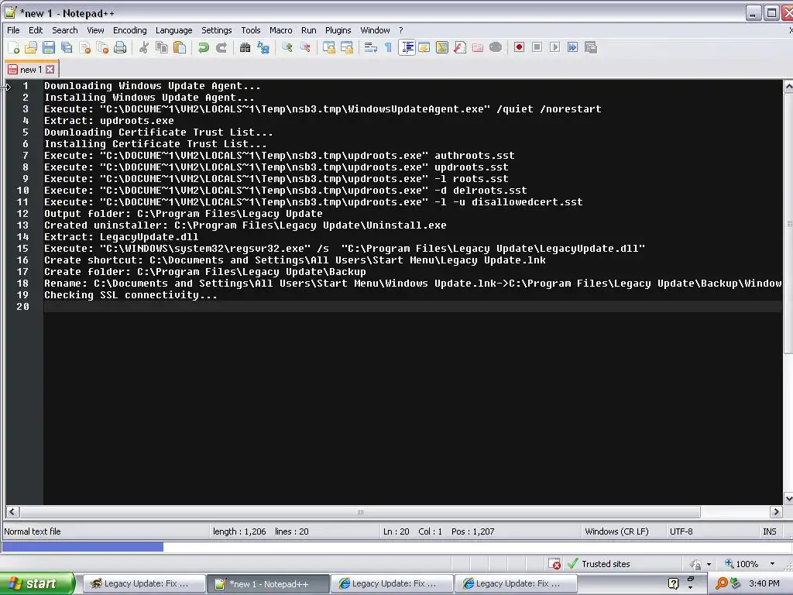Click the UTF-8 encoding status entry
This screenshot has width=793, height=595.
681,531
